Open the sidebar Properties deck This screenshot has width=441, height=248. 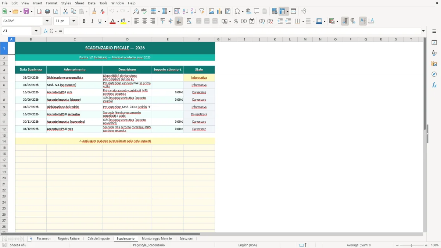point(434,43)
